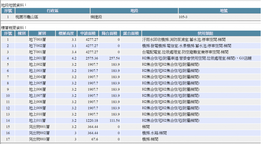Click the 陽台面積 column header
Viewport: 263px width, 144px height.
pos(110,33)
